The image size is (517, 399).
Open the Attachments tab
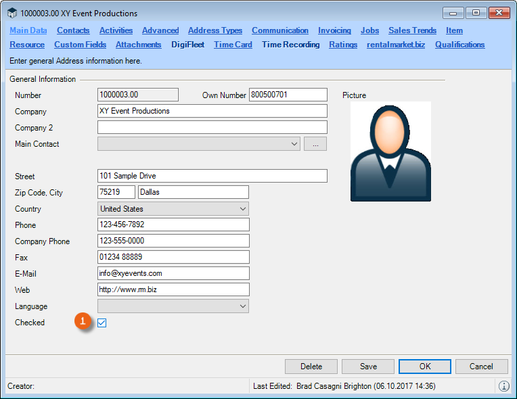point(138,45)
